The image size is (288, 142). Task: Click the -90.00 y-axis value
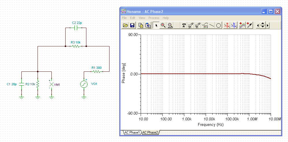(132, 113)
